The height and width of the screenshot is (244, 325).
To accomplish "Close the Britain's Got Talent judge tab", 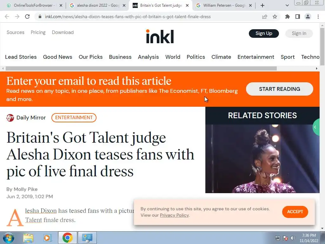I will (x=187, y=5).
